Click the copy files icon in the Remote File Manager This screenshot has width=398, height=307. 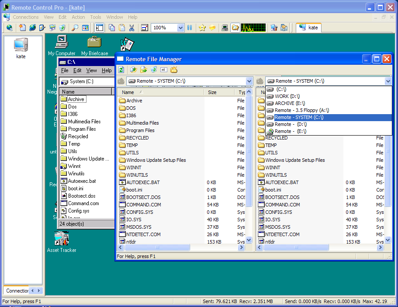pos(134,70)
